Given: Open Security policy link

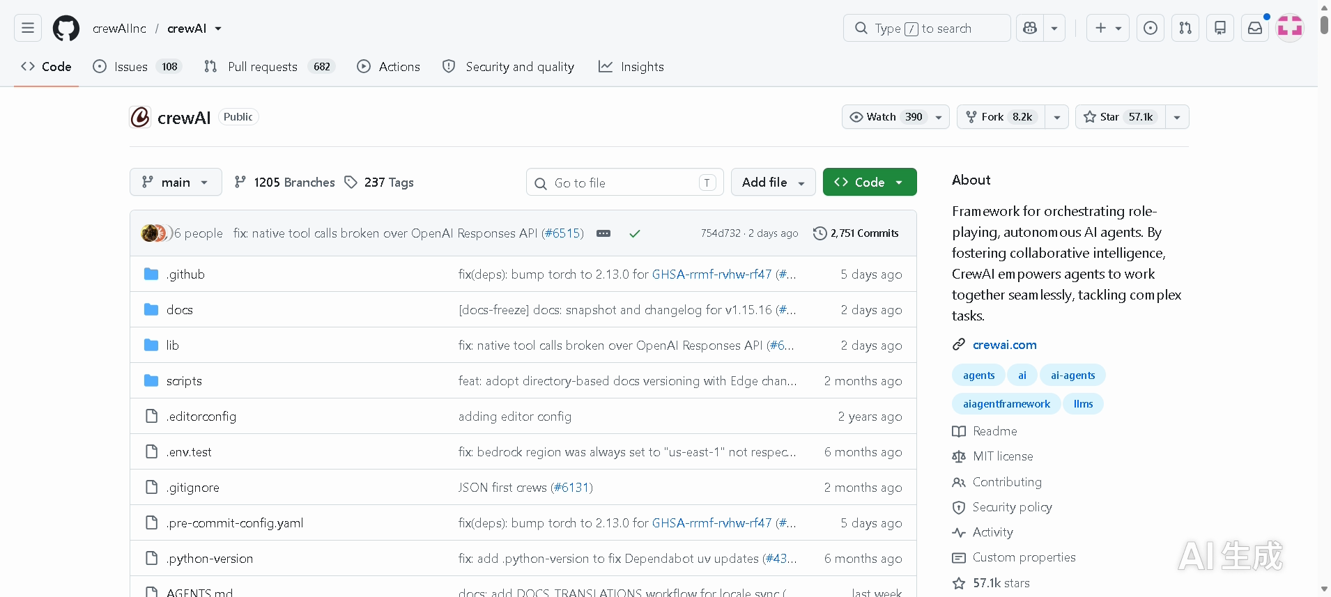Looking at the screenshot, I should (1002, 507).
